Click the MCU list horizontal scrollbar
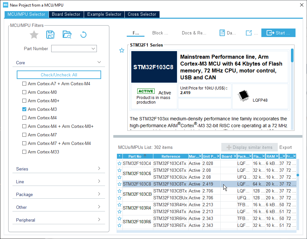Viewport: 307px width, 239px height. (x=207, y=231)
